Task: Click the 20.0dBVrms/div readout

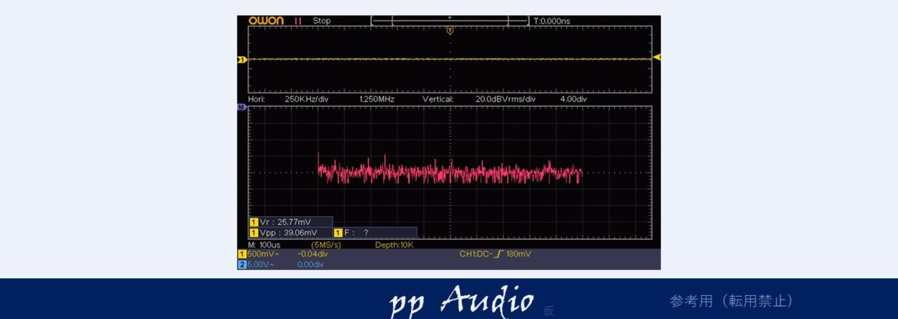Action: (506, 99)
